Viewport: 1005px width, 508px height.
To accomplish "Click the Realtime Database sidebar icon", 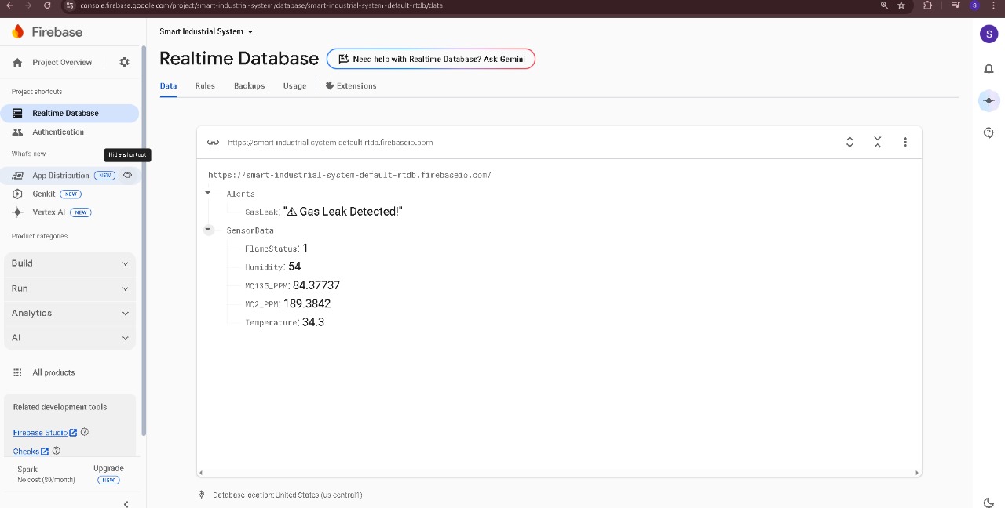I will [x=17, y=113].
